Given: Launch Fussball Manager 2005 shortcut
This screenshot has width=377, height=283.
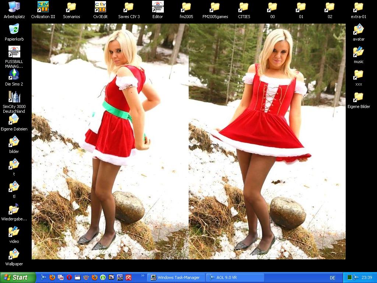Looking at the screenshot, I should (x=14, y=52).
